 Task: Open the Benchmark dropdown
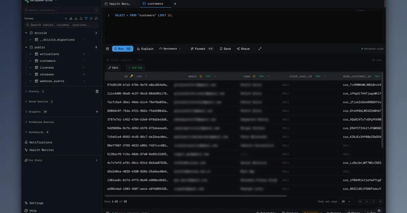[170, 49]
